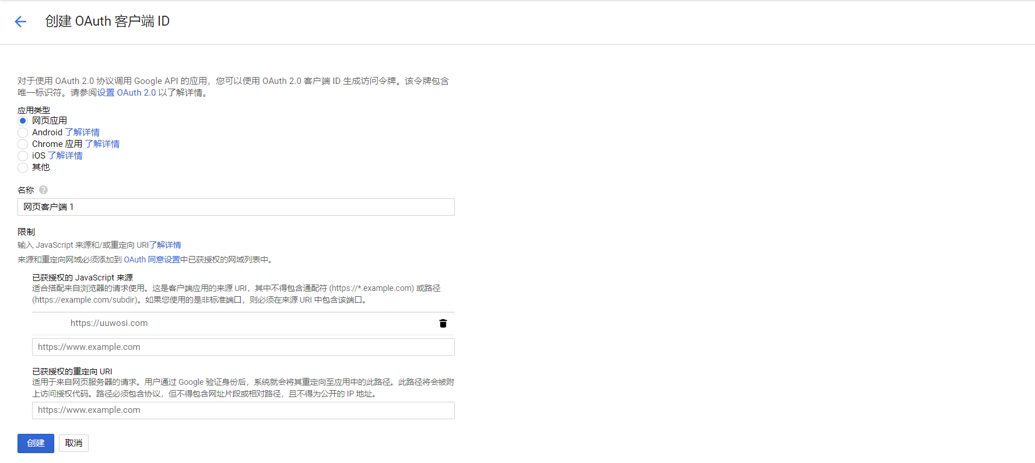Viewport: 1035px width, 463px height.
Task: Open 了解详情 link next to Chrome 应用
Action: tap(102, 144)
